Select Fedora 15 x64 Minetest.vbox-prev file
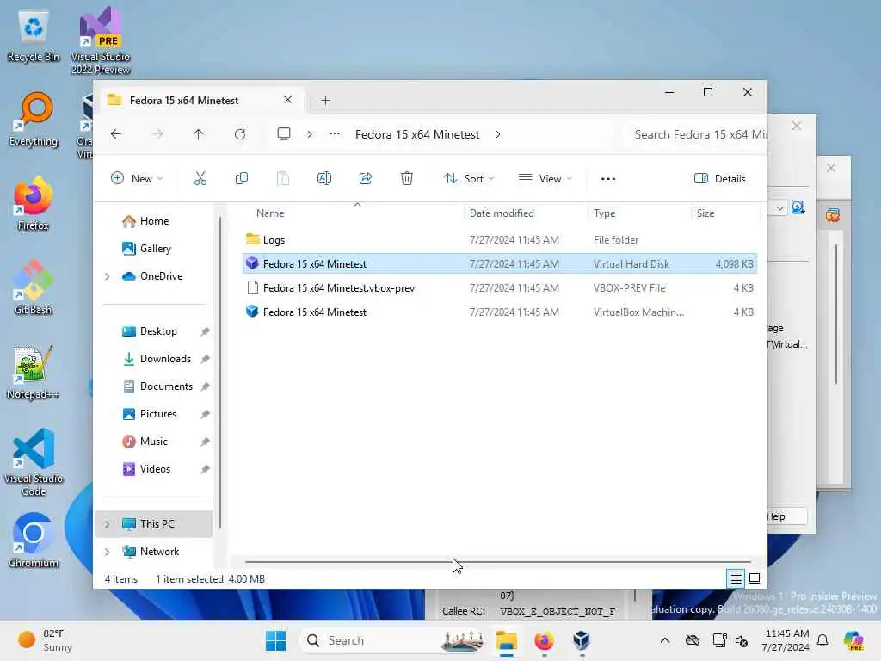The width and height of the screenshot is (881, 661). point(500,287)
